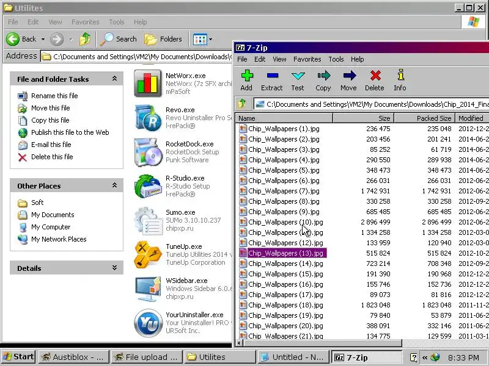The image size is (489, 366).
Task: Go up one folder level in 7-Zip
Action: point(243,104)
